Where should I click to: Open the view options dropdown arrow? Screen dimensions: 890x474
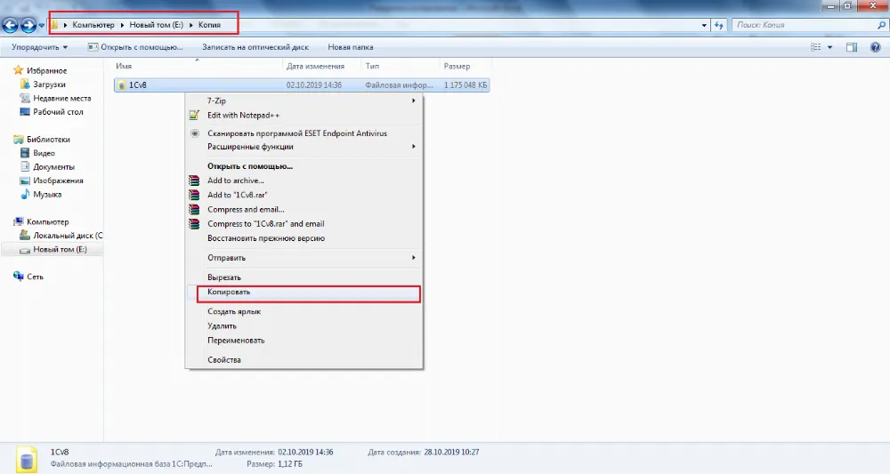point(829,48)
